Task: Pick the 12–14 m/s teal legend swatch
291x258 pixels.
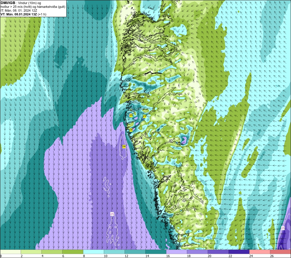Action: 135,252
